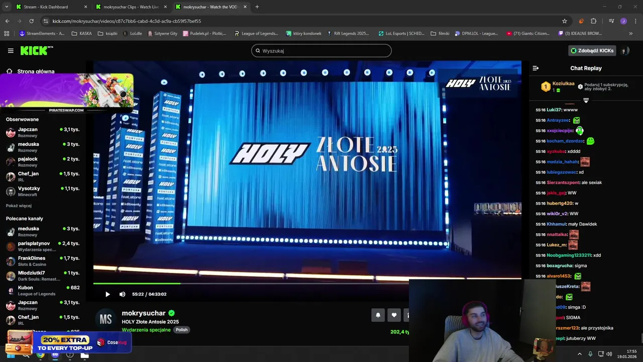Open Chrome profile avatar J
Image resolution: width=643 pixels, height=362 pixels.
point(623,21)
